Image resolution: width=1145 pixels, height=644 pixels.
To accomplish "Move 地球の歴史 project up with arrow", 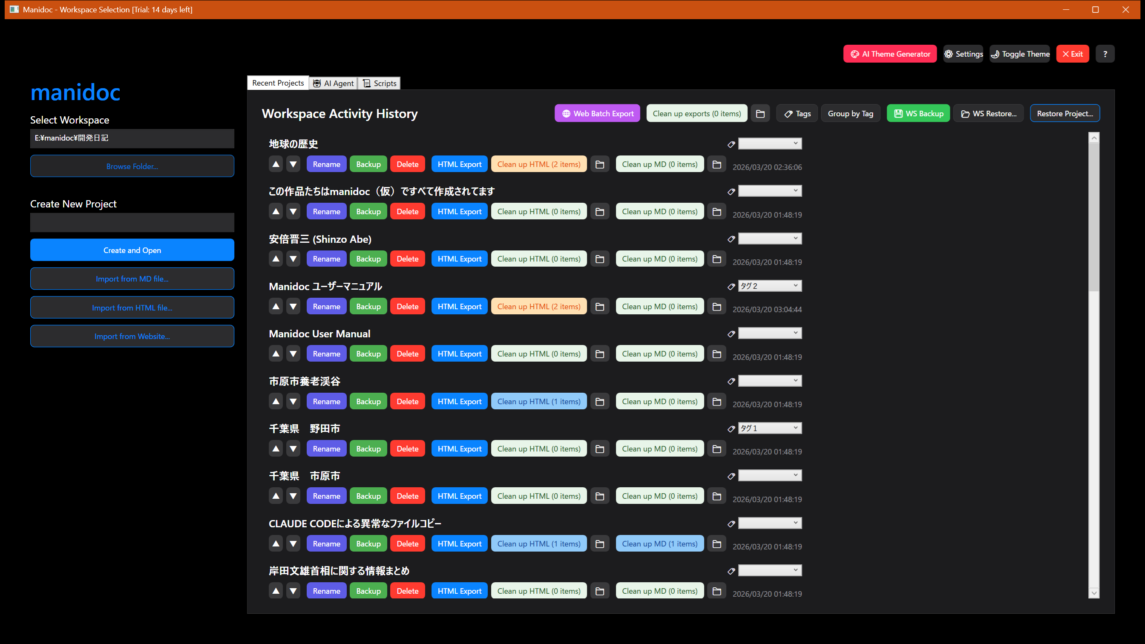I will [x=276, y=164].
